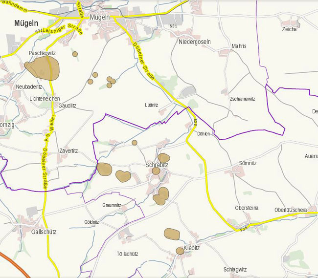The width and height of the screenshot is (318, 278).
Task: Click the brown circle marker northwest of Schrebitz
Action: [x=135, y=143]
